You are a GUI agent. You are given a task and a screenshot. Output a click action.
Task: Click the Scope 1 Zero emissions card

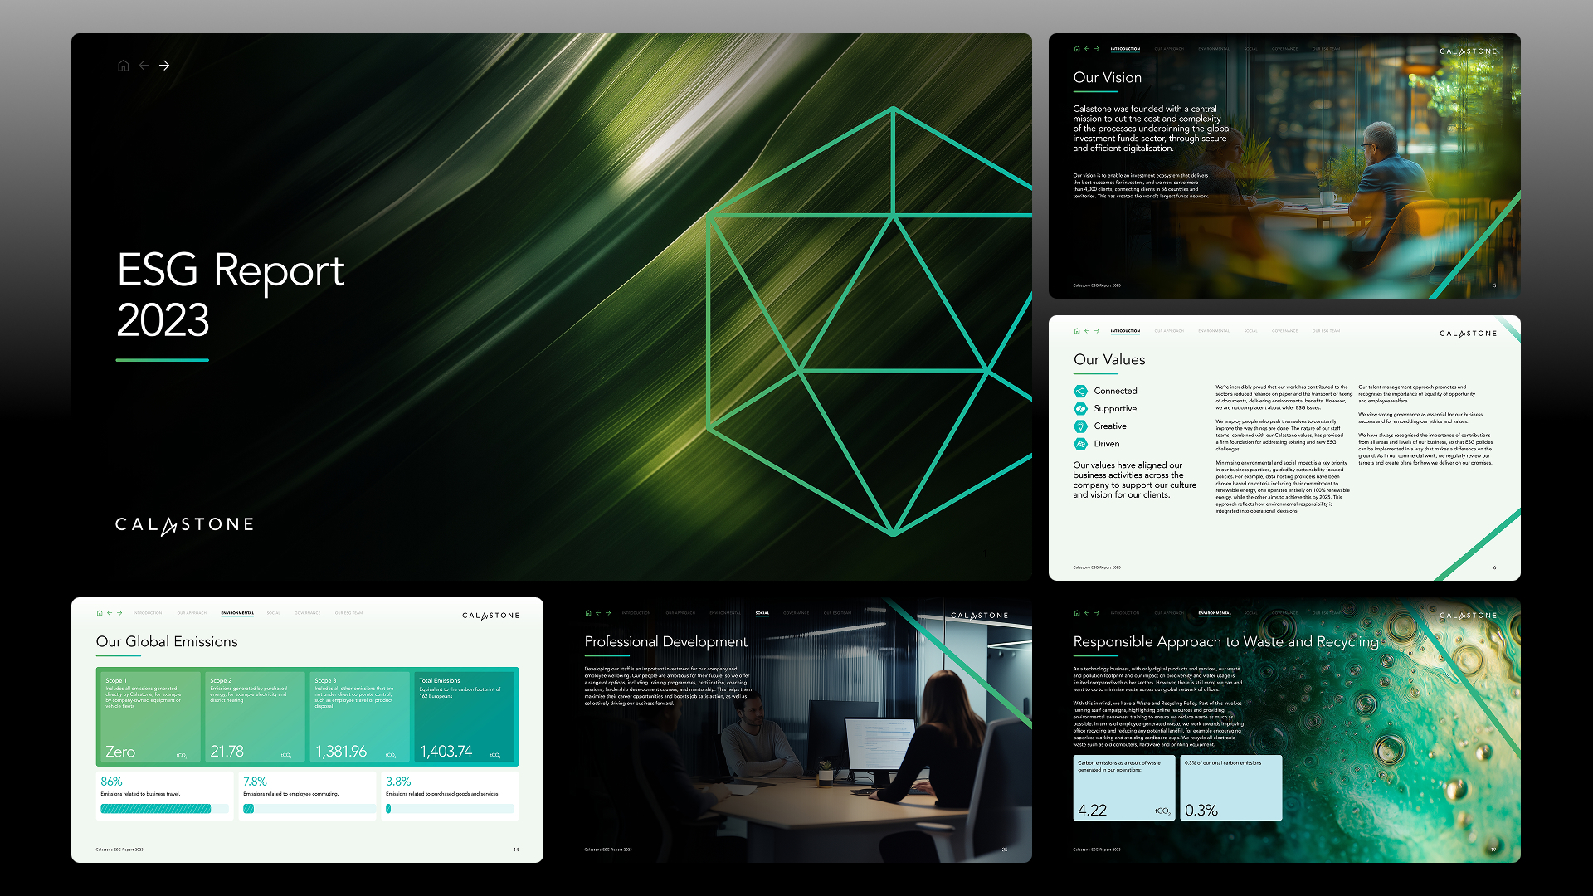pyautogui.click(x=149, y=716)
